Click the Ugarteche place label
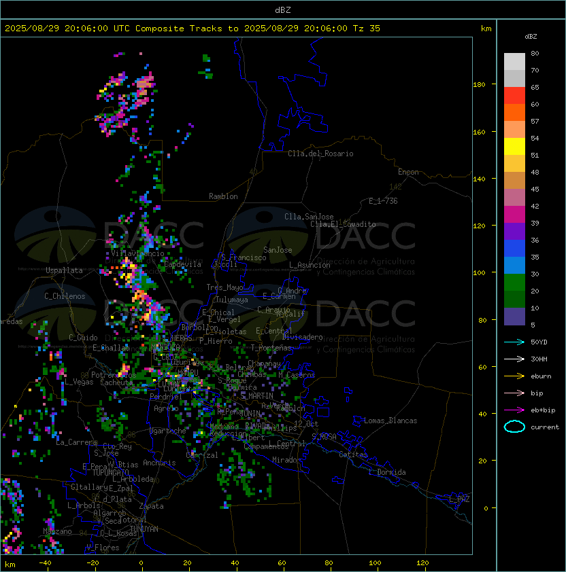This screenshot has height=572, width=566. 168,431
